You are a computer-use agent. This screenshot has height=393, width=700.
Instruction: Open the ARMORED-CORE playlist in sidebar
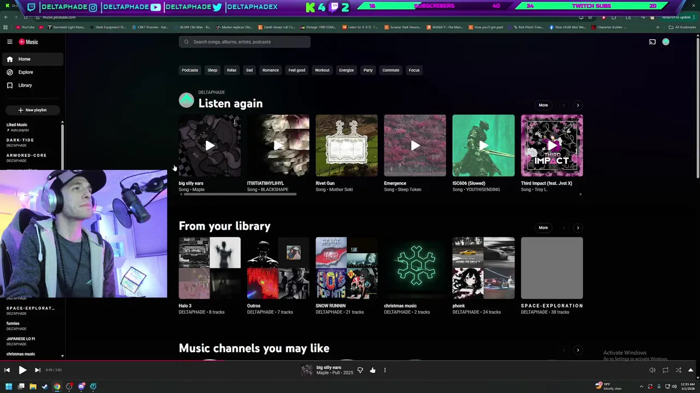coord(31,158)
